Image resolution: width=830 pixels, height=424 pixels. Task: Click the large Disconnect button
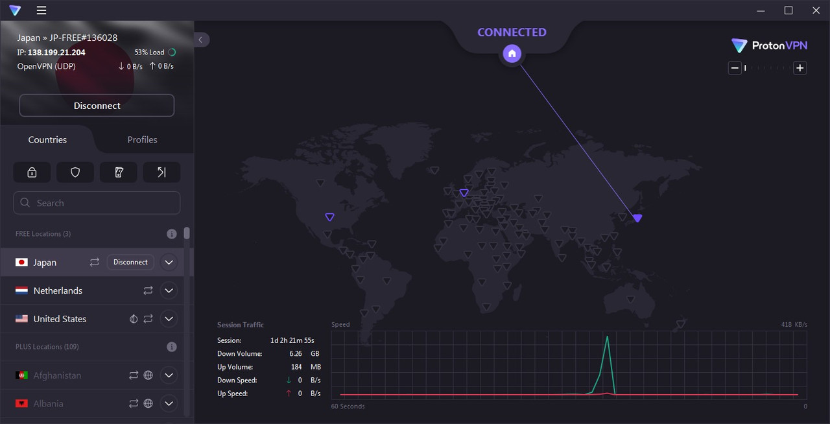click(97, 106)
